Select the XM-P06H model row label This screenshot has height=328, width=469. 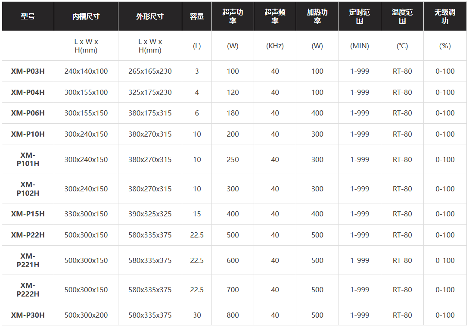click(28, 113)
